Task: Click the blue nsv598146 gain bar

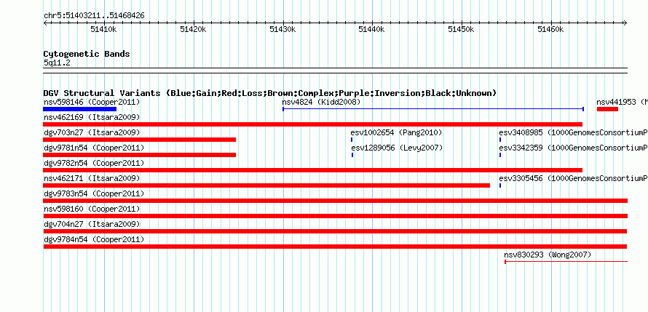Action: (x=80, y=109)
